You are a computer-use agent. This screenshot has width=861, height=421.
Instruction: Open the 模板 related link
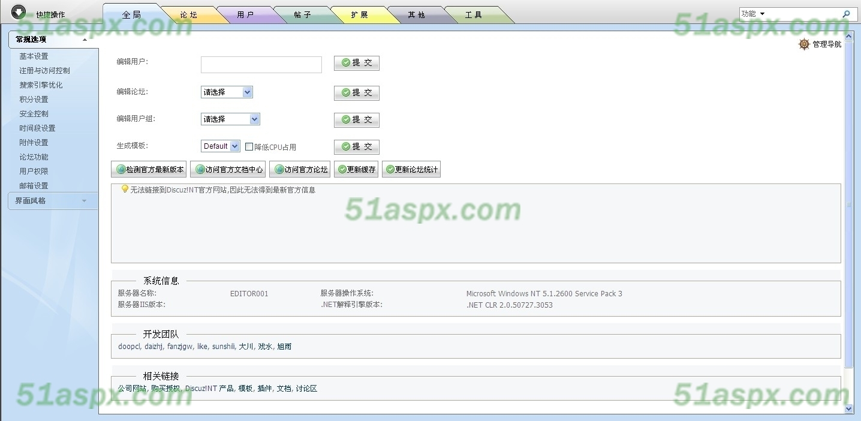coord(245,389)
